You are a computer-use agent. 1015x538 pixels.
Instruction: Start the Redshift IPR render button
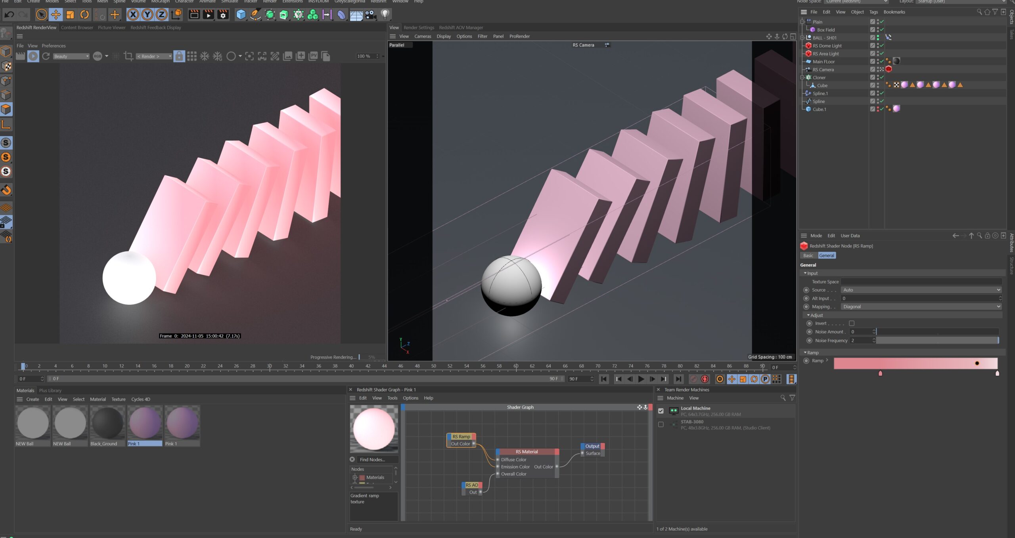33,56
